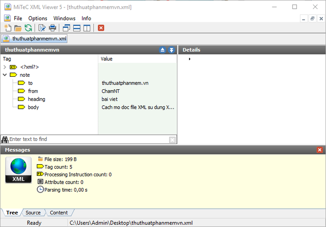Click the 'from' tag icon
Viewport: 326px width, 227px height.
pos(21,91)
